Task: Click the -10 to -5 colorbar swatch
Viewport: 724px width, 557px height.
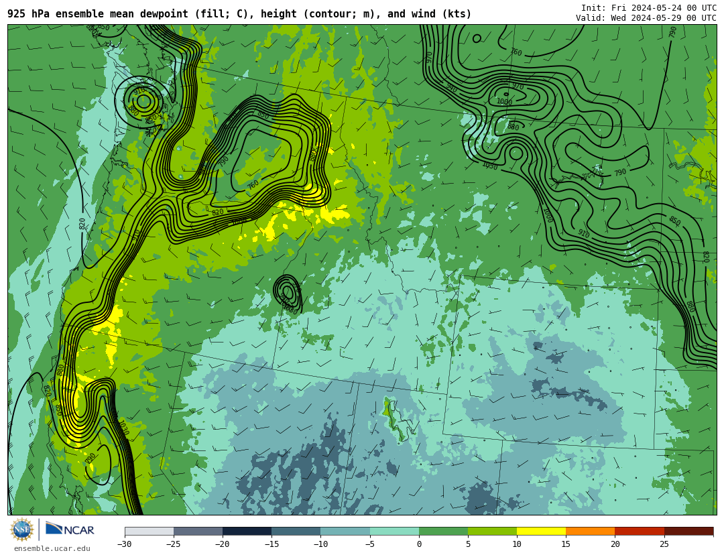Action: [x=345, y=531]
